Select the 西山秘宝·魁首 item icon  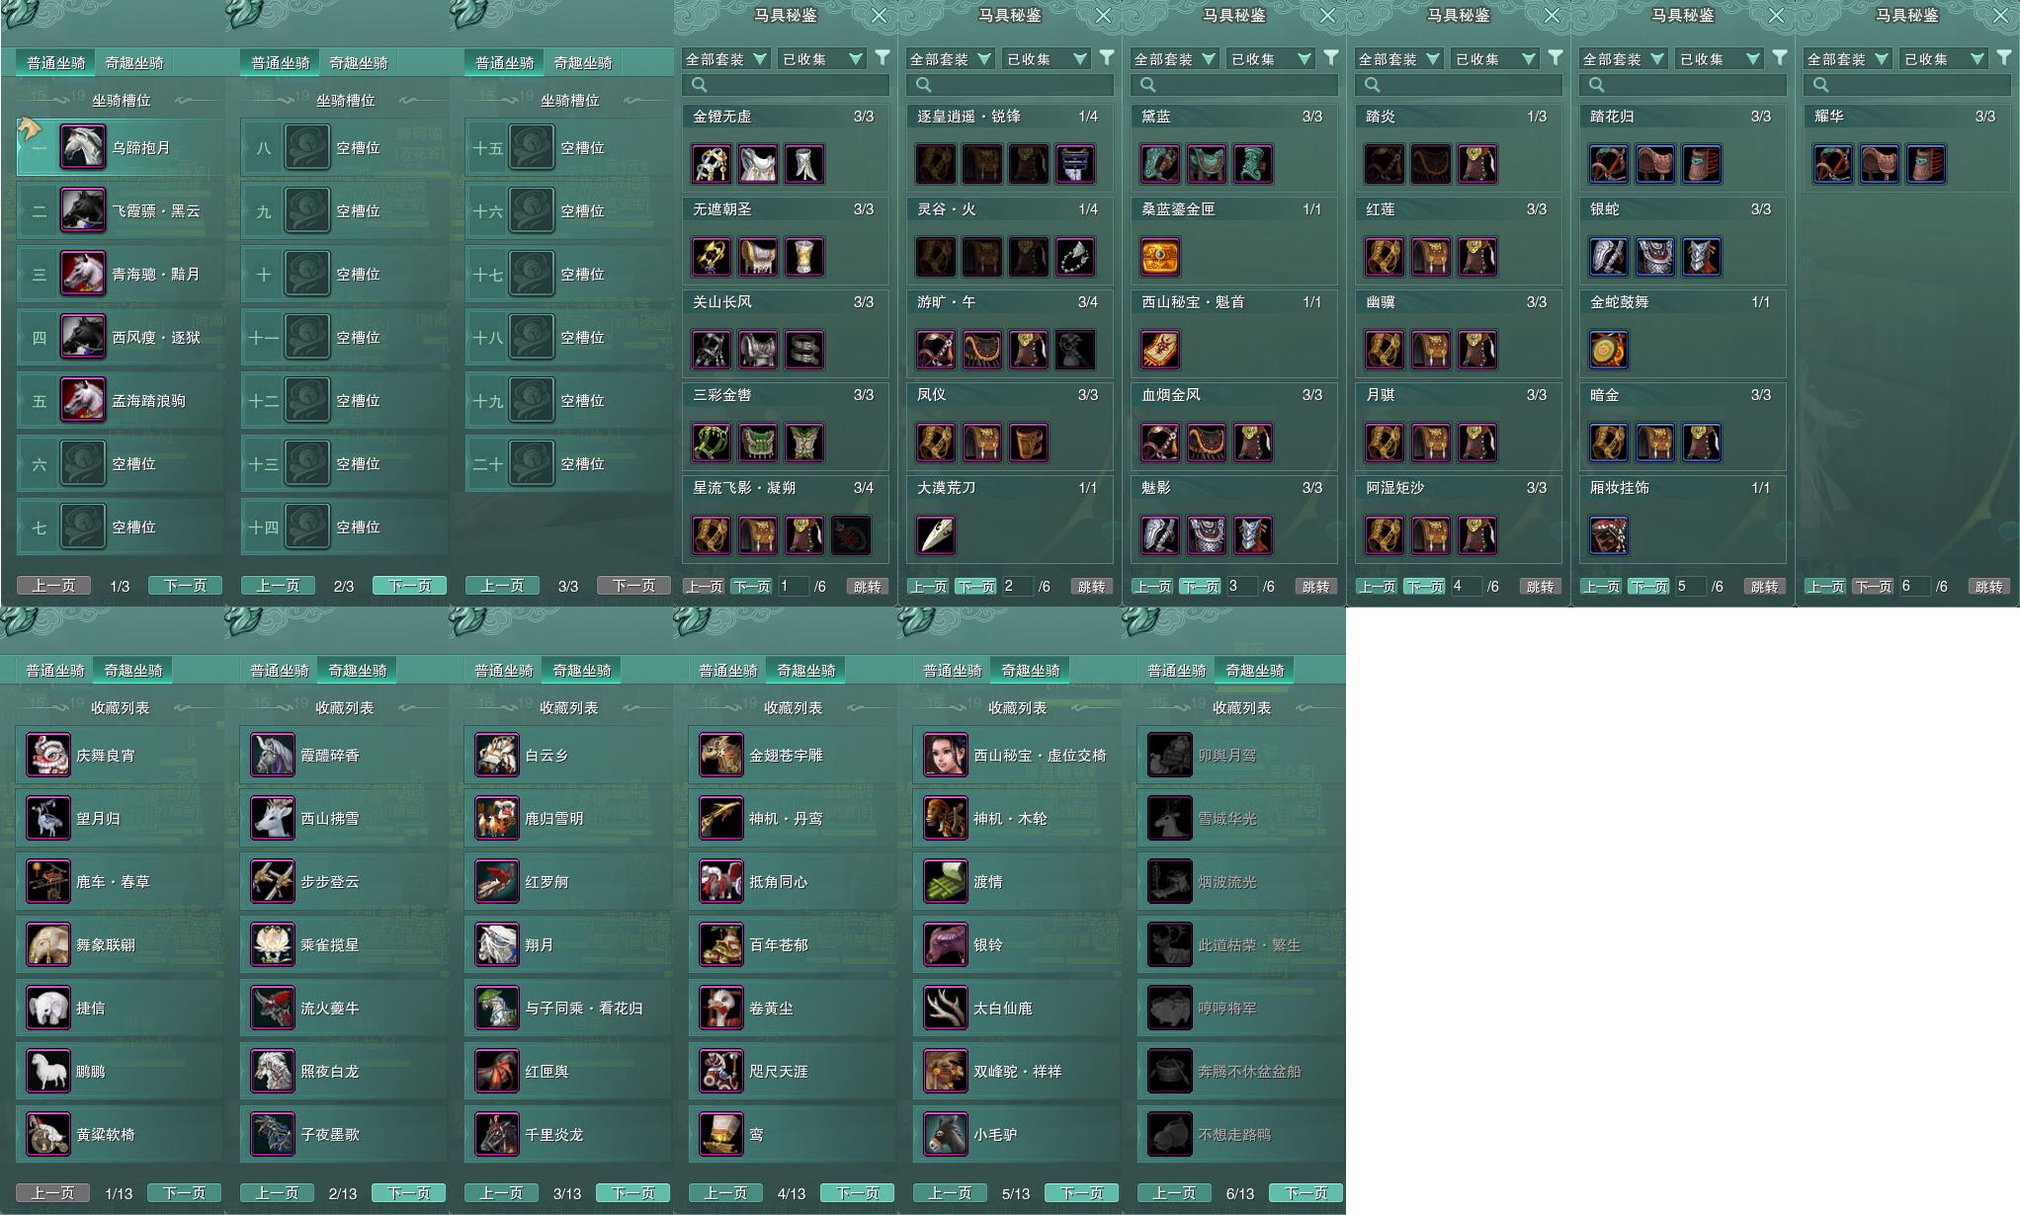point(1160,350)
